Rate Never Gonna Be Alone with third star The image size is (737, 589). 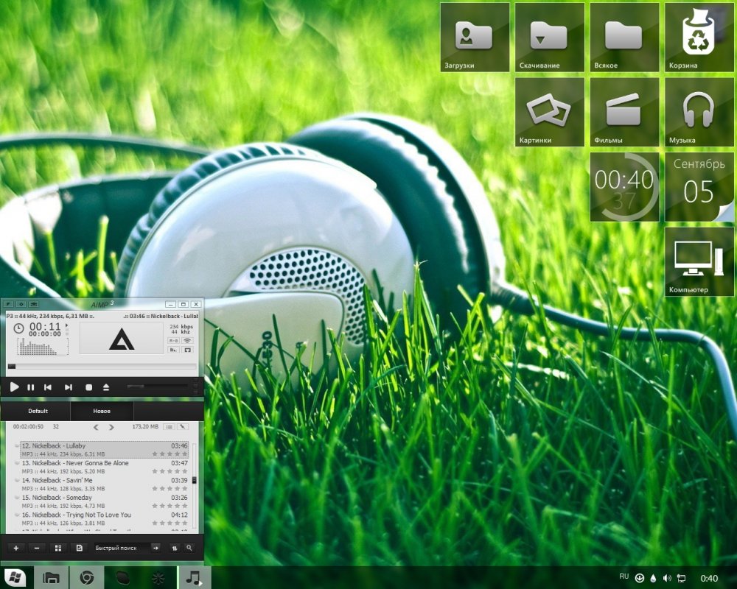170,471
